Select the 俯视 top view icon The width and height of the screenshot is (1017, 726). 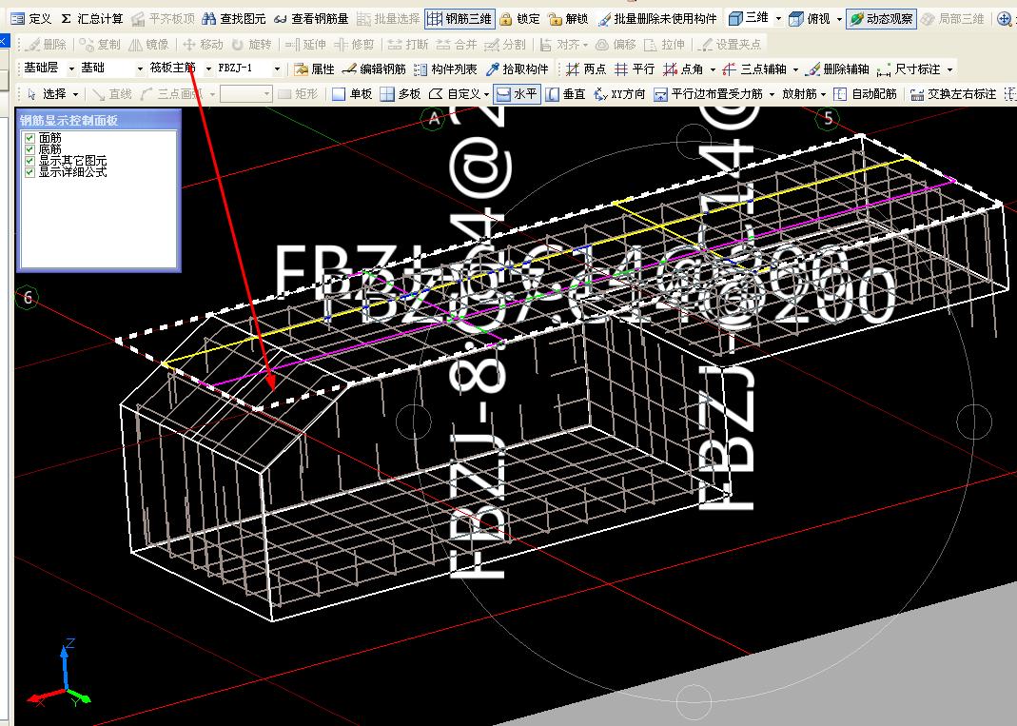pos(796,19)
